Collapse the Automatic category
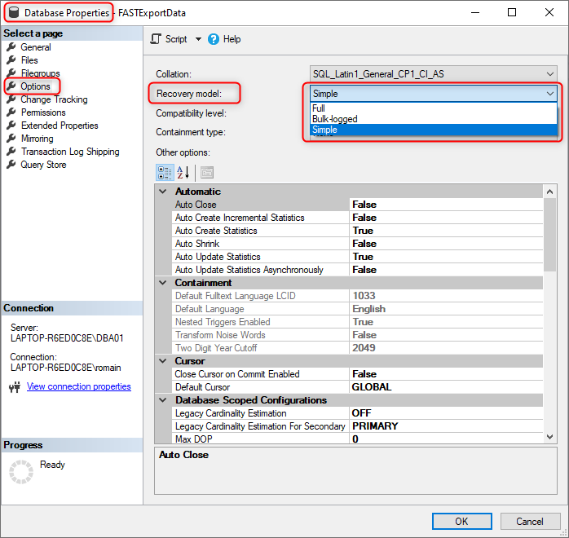This screenshot has width=569, height=538. point(163,192)
